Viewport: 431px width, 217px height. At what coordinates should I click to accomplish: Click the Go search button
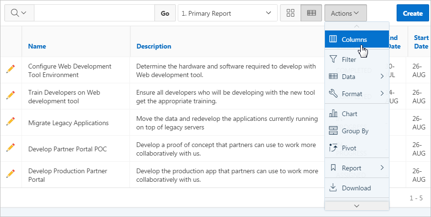click(x=165, y=13)
